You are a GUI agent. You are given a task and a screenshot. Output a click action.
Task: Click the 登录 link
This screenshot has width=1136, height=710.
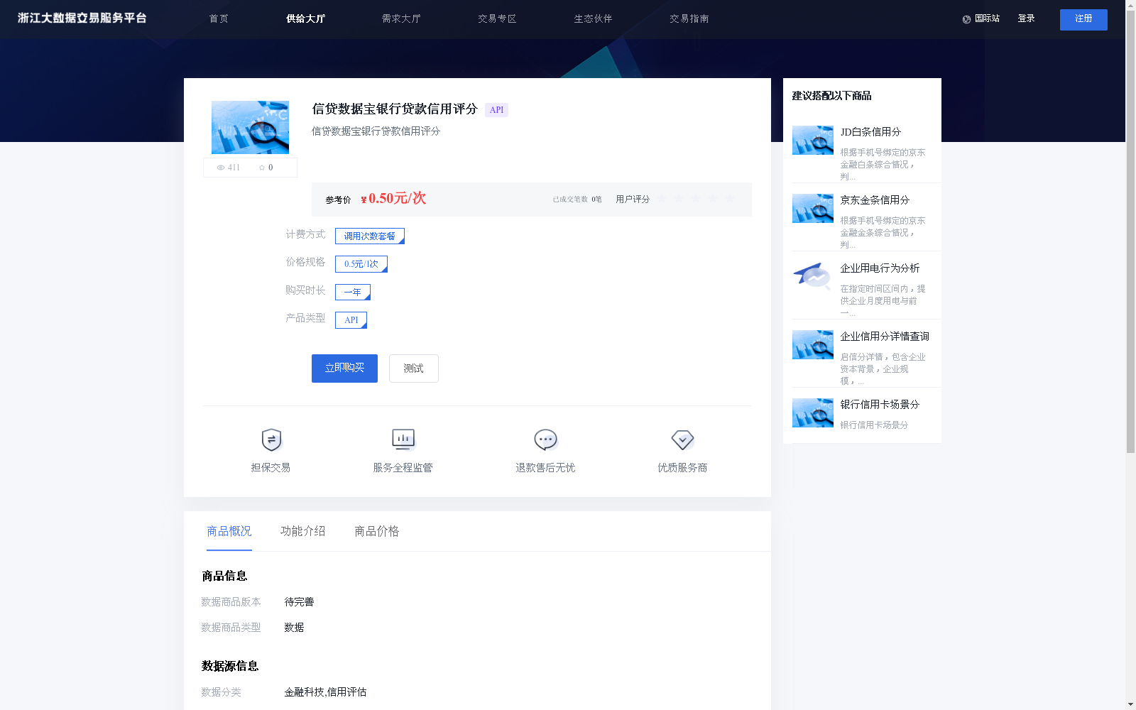click(x=1026, y=19)
